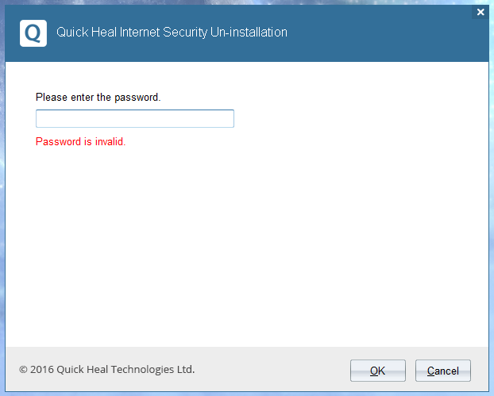Click the empty white dialog body
The image size is (494, 396).
coord(246,246)
